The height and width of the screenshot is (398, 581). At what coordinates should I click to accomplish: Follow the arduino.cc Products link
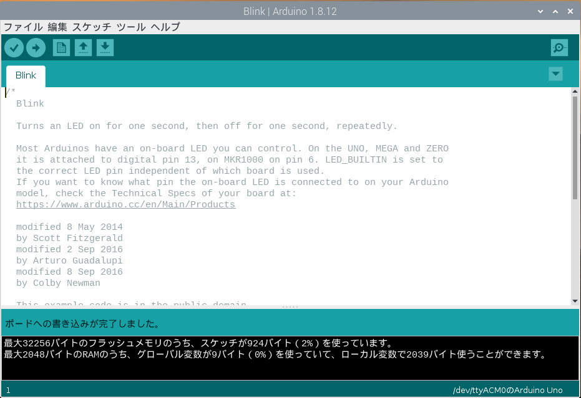pyautogui.click(x=126, y=204)
